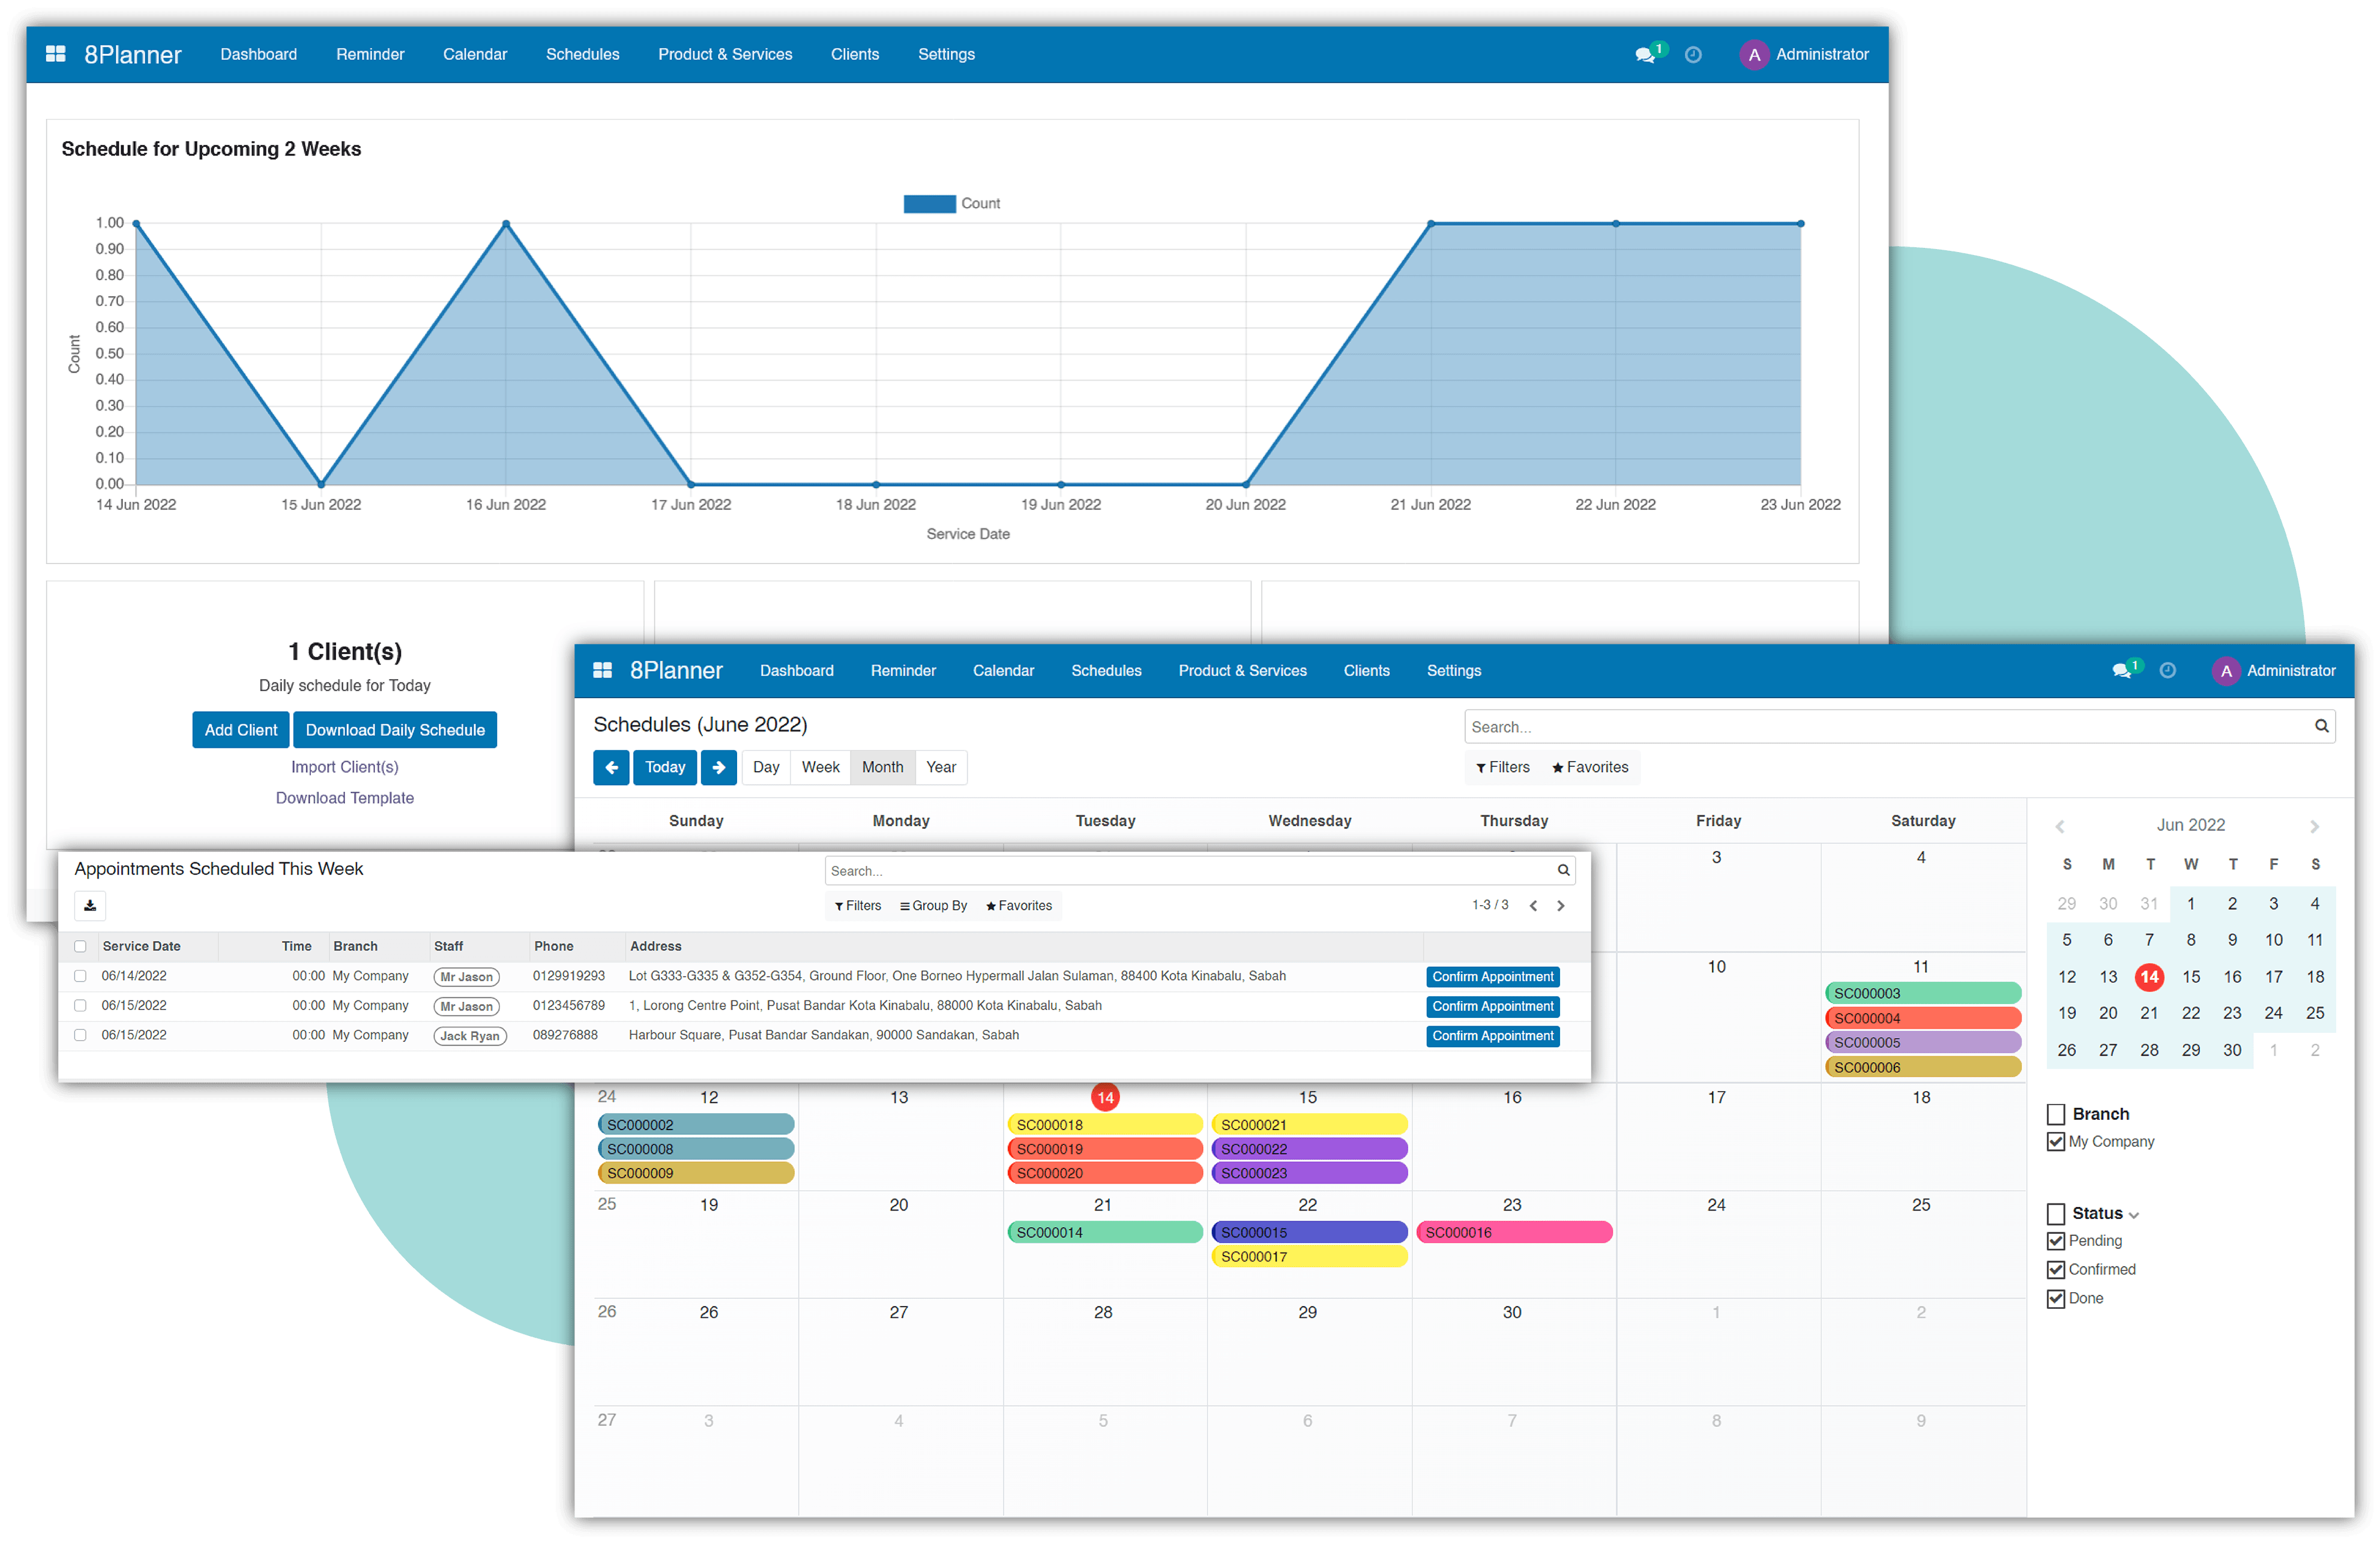Click Download Daily Schedule button

395,730
